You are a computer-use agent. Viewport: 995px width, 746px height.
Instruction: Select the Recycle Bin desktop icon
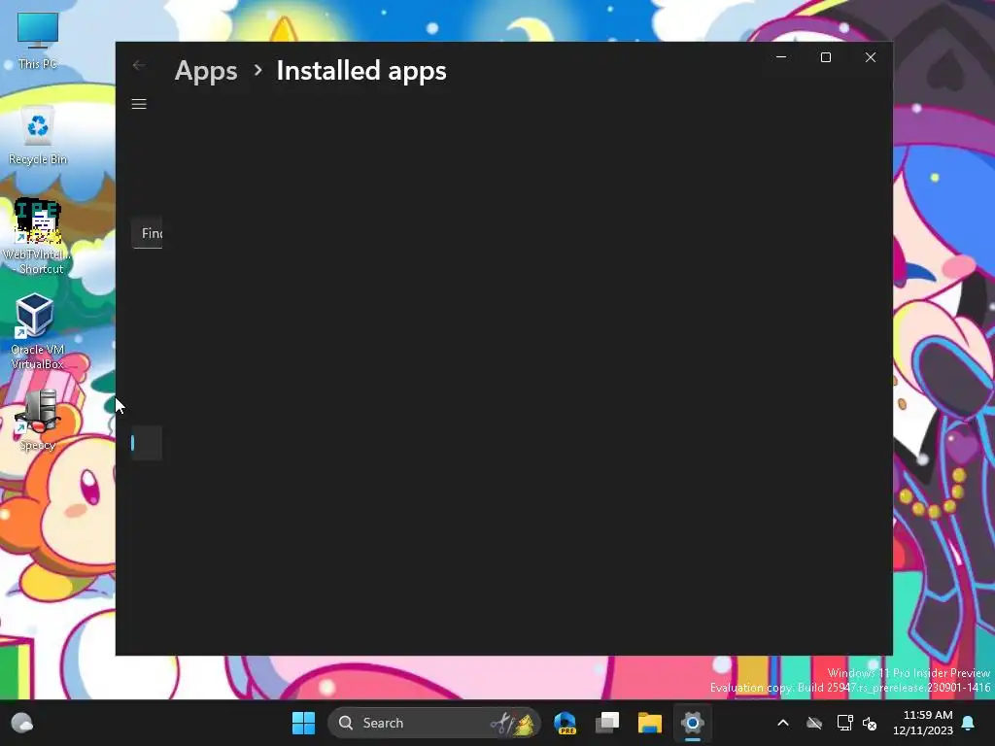(x=38, y=136)
